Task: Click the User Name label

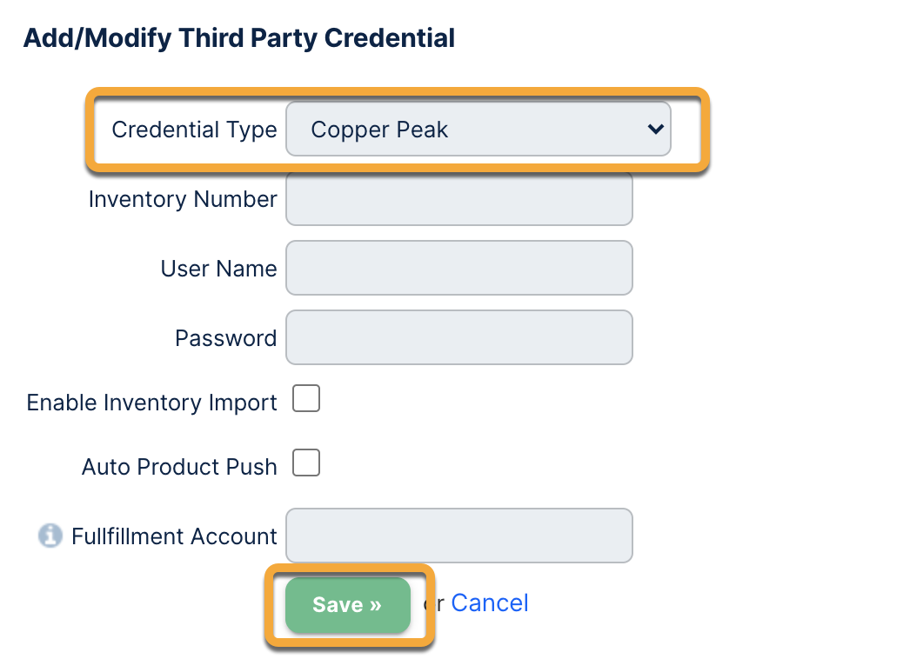Action: pyautogui.click(x=218, y=270)
